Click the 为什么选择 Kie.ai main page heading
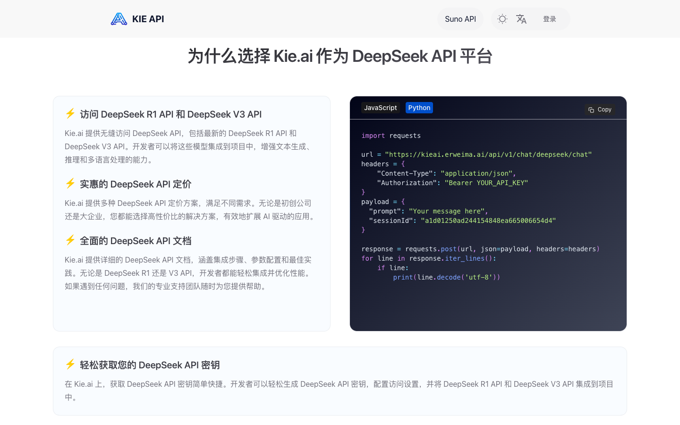 340,56
